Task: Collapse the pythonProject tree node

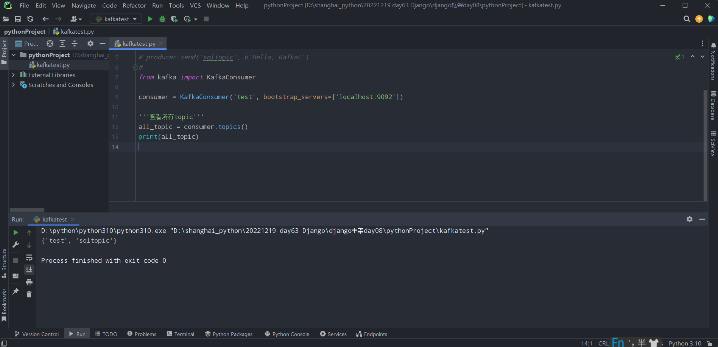Action: pos(14,55)
